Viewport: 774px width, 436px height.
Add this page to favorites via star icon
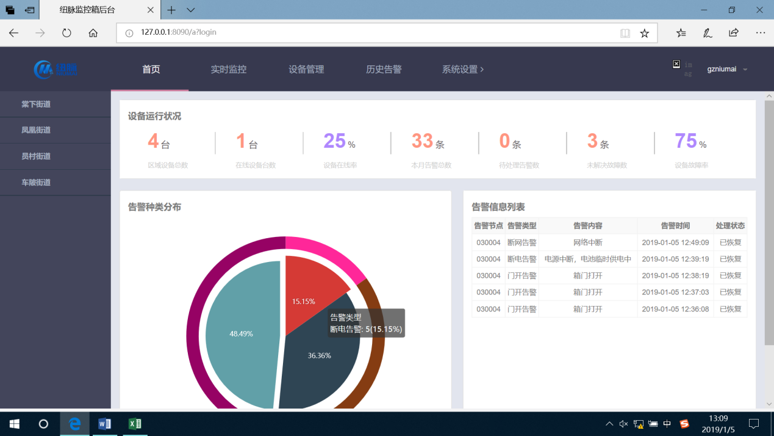coord(645,33)
